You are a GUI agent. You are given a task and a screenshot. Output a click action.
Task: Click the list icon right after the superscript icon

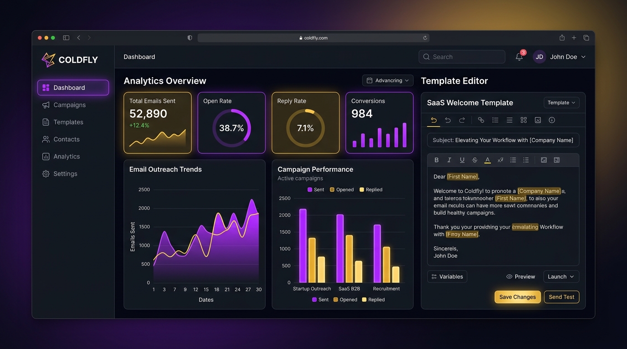pos(513,160)
